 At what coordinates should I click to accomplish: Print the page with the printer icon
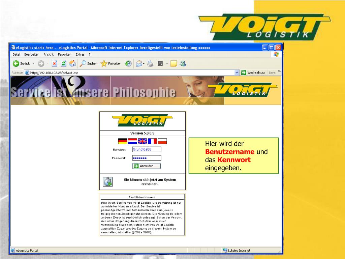150,64
